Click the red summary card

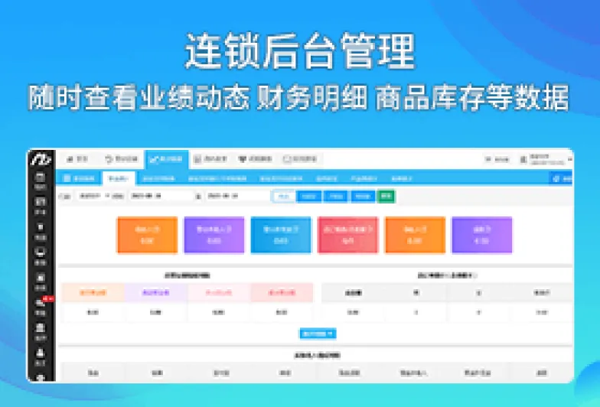click(347, 235)
